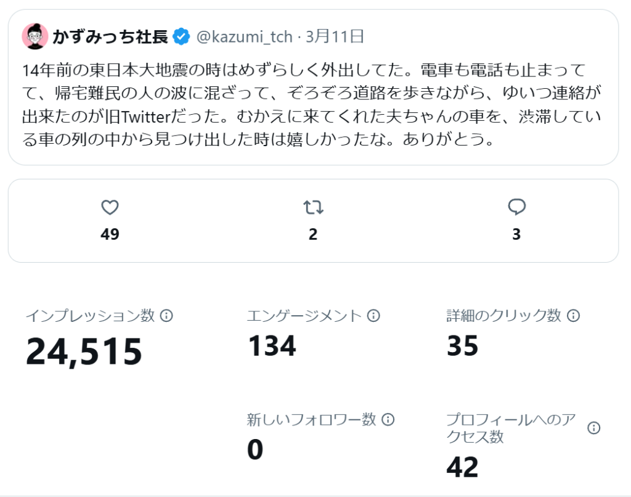Click the heart like icon
The image size is (631, 497).
pos(110,208)
